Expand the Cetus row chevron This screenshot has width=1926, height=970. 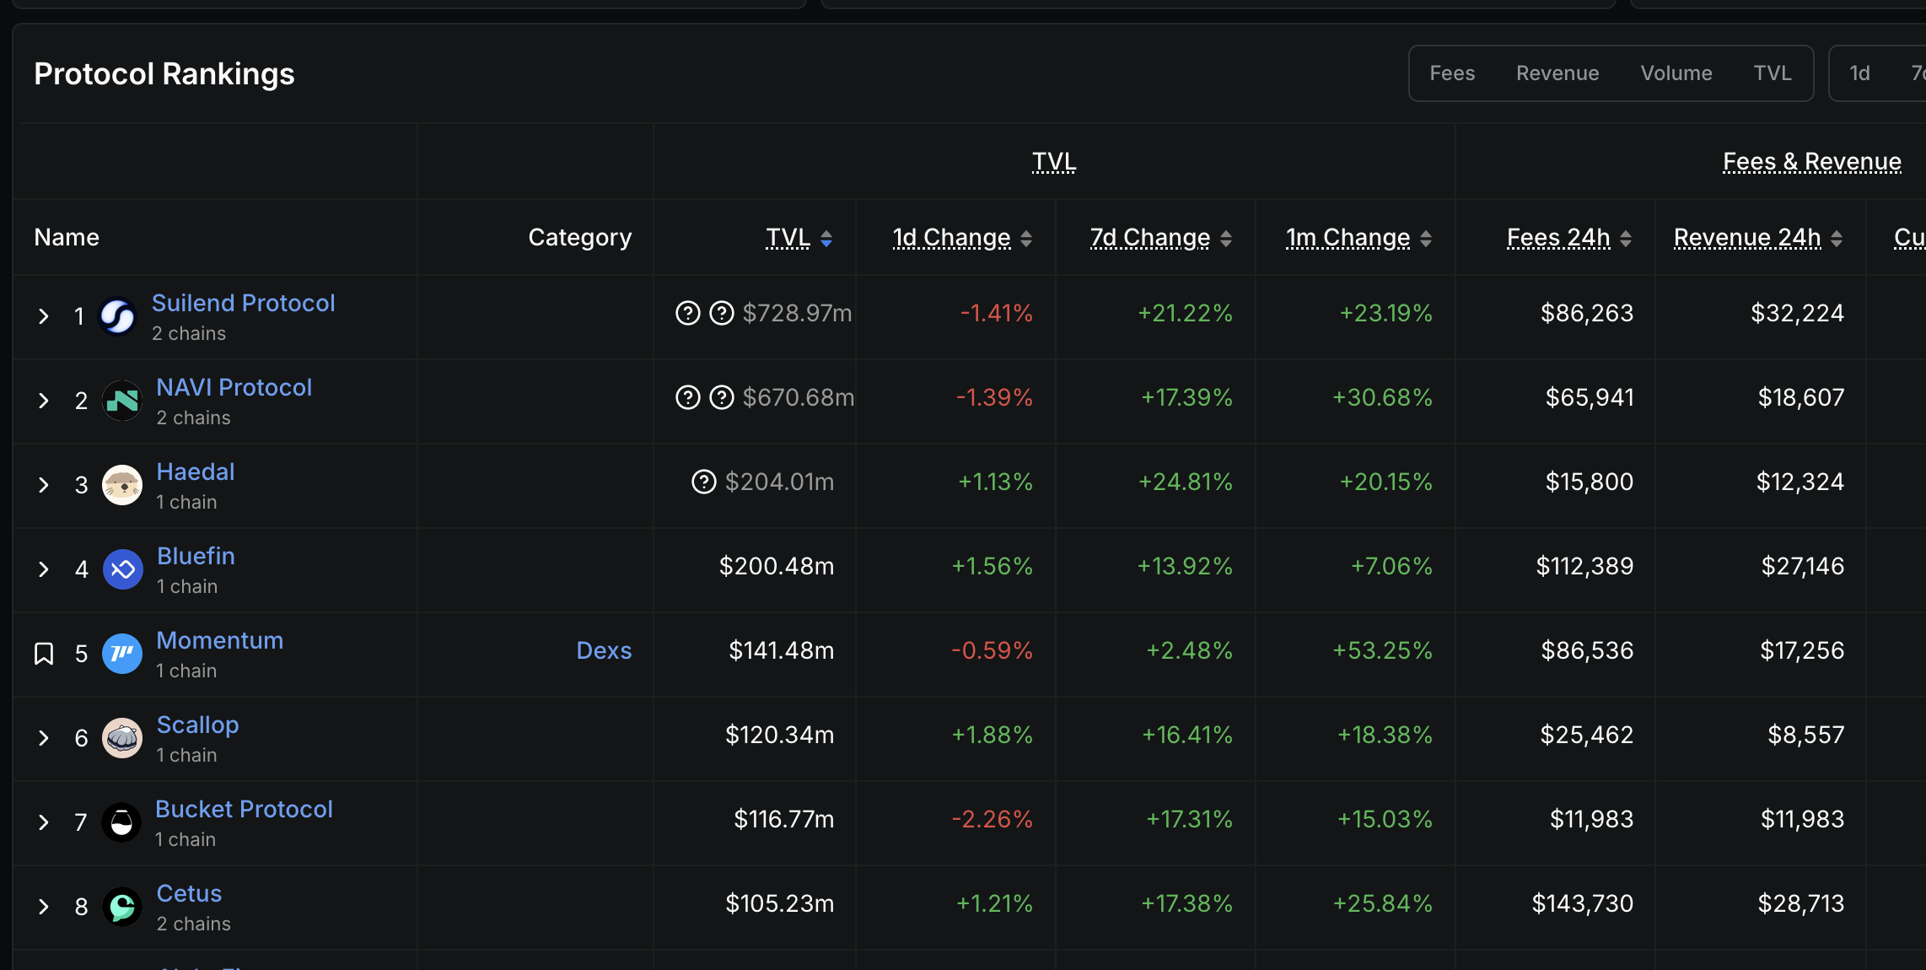tap(44, 907)
